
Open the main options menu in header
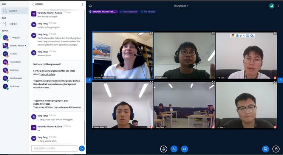click(280, 6)
